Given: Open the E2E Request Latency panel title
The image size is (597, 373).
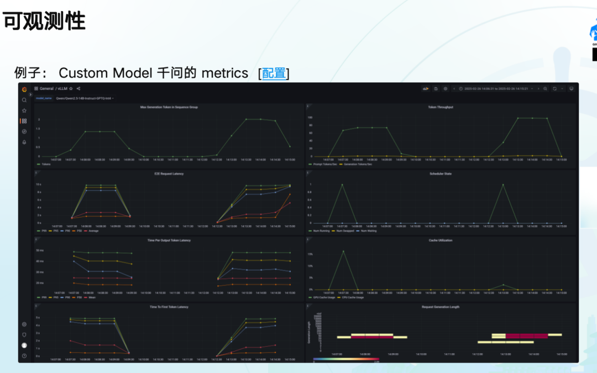Looking at the screenshot, I should coord(169,174).
